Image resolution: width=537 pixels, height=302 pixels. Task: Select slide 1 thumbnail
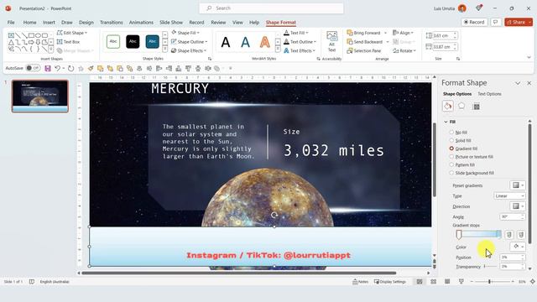pyautogui.click(x=40, y=96)
